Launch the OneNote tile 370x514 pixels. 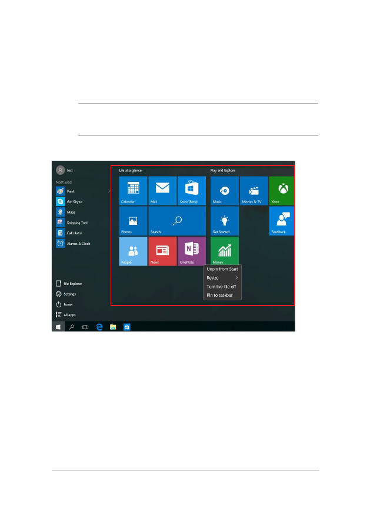click(x=191, y=251)
